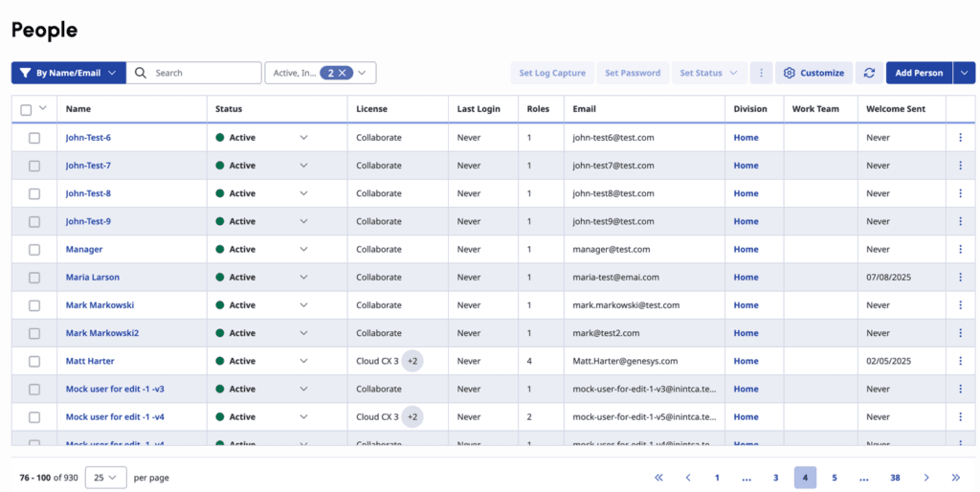Open row actions menu for John-Test-6
Image resolution: width=980 pixels, height=492 pixels.
(x=960, y=138)
